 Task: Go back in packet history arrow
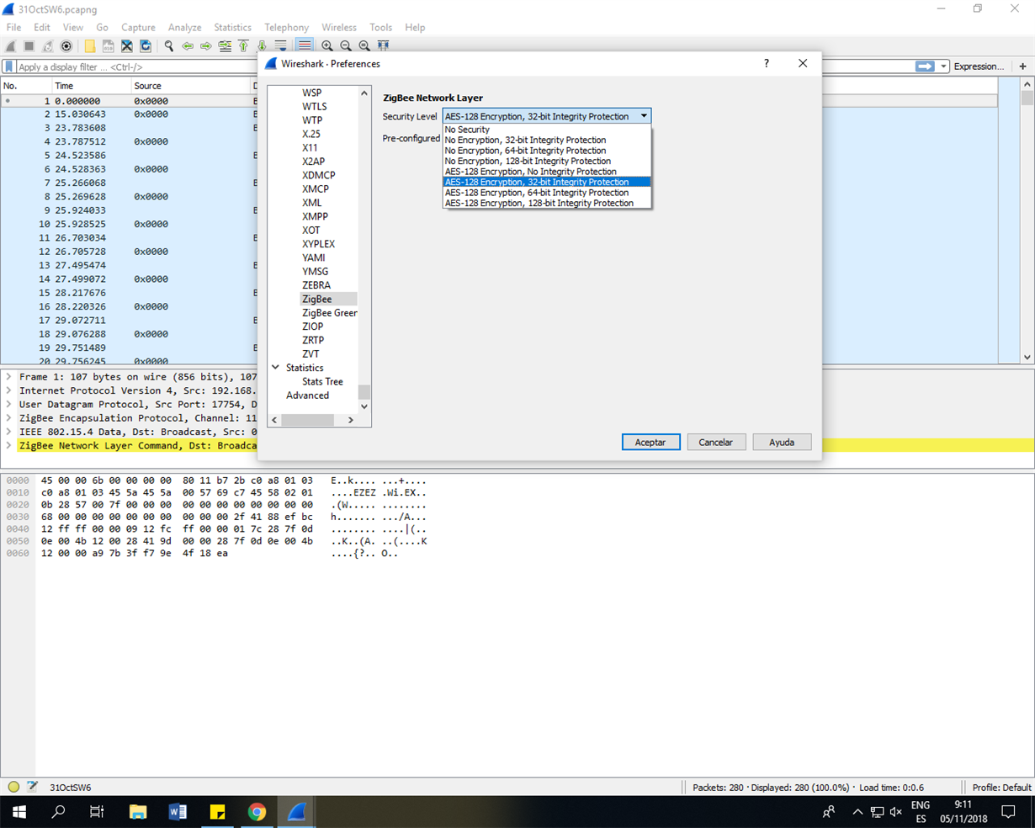pyautogui.click(x=188, y=46)
